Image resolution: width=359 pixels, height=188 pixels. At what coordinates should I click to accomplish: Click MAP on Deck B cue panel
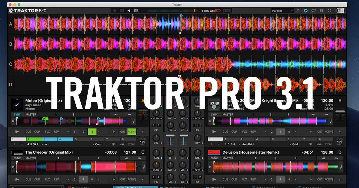pos(319,144)
